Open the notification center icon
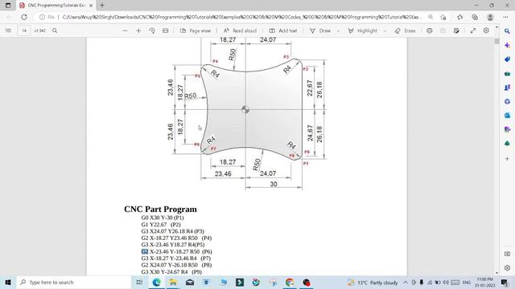 pos(505,282)
